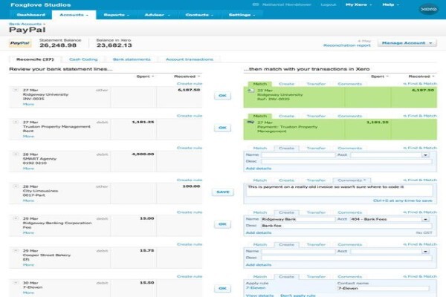
Task: Click More under Cooper Street Bakery line
Action: [x=28, y=265]
